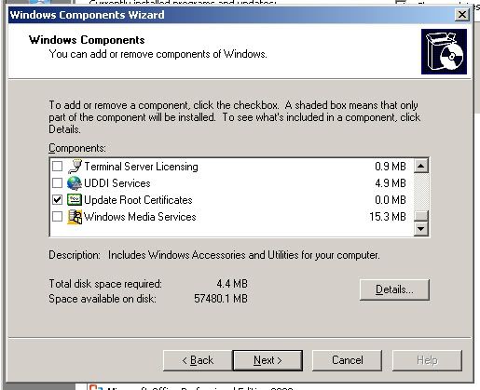Image resolution: width=480 pixels, height=390 pixels.
Task: Close the Windows Components Wizard window
Action: (x=462, y=15)
